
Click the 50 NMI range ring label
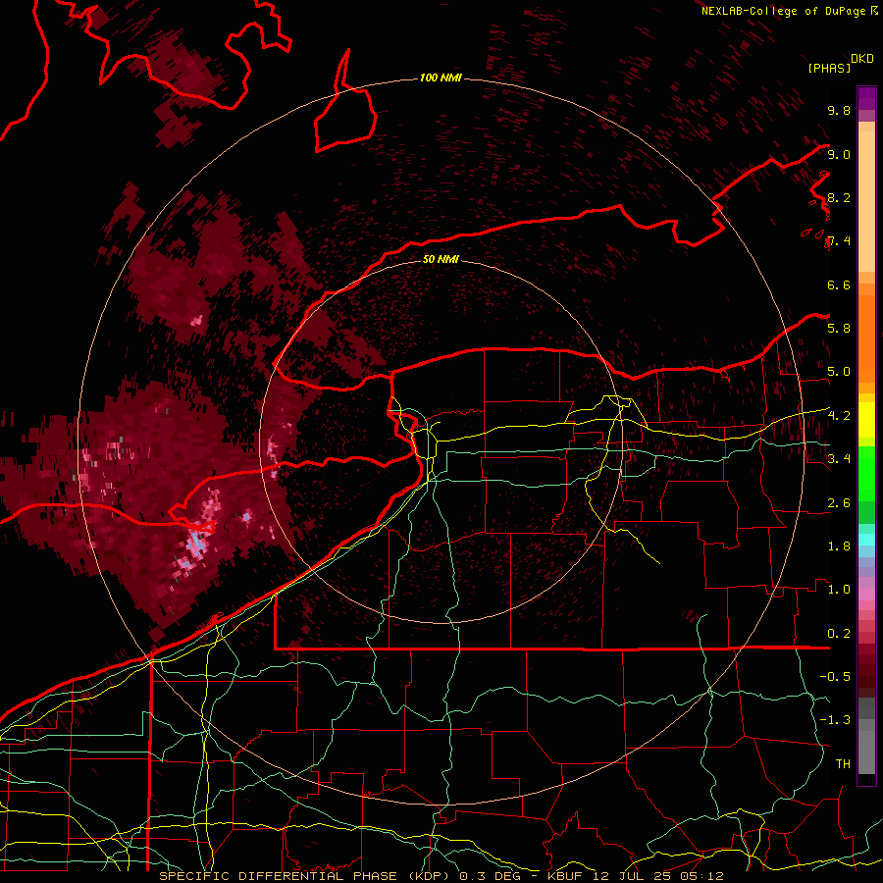point(441,259)
